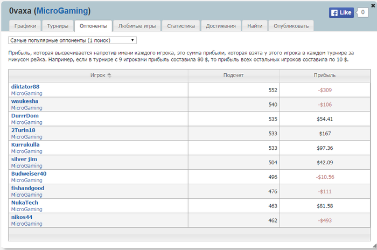Select the -$10.56 profit value
This screenshot has height=250, width=377.
325,177
